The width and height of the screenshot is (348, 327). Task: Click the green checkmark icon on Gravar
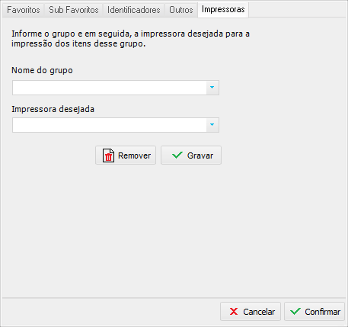[177, 155]
